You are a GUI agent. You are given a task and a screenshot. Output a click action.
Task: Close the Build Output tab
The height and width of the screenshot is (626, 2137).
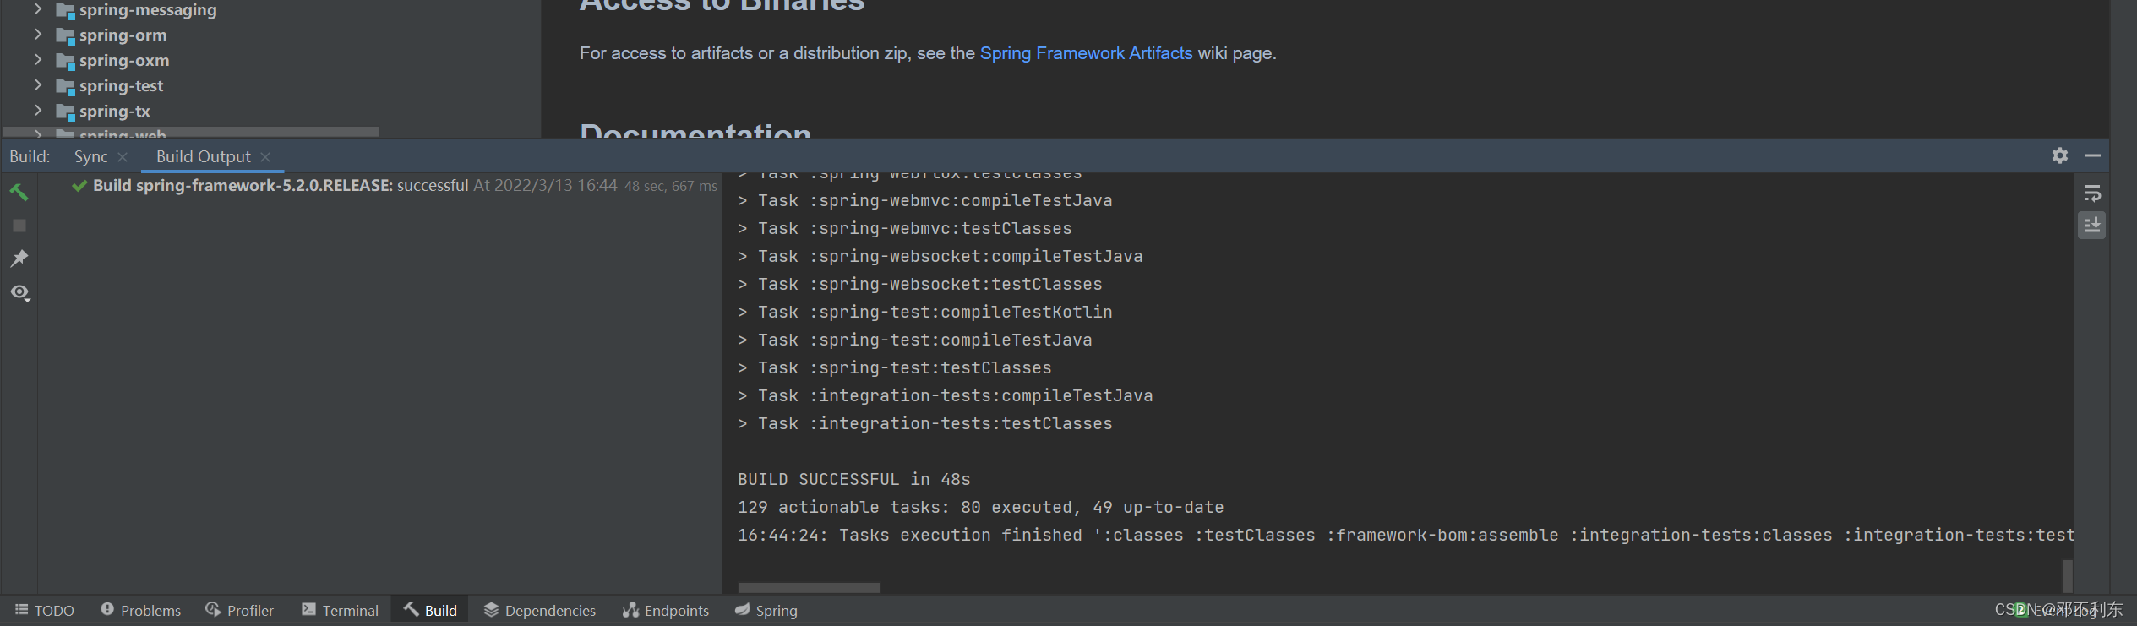pyautogui.click(x=265, y=157)
